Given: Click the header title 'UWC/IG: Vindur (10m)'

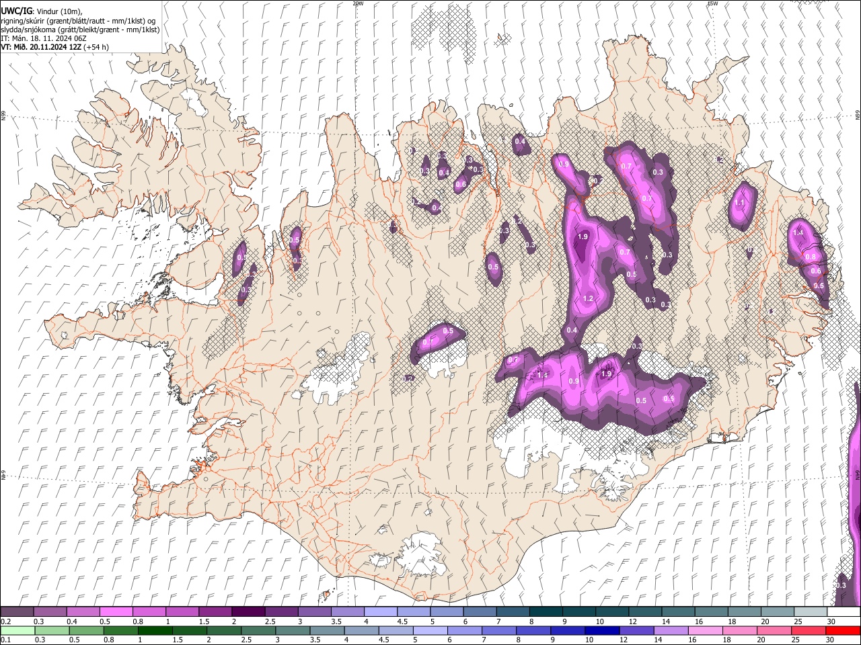Looking at the screenshot, I should (x=41, y=11).
